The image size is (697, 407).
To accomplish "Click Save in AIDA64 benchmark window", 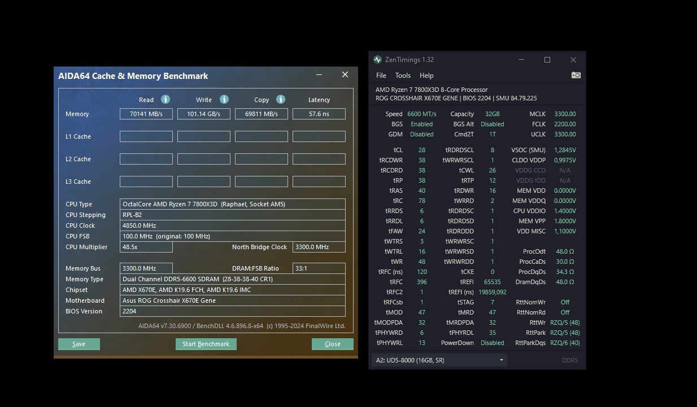I will click(x=79, y=344).
